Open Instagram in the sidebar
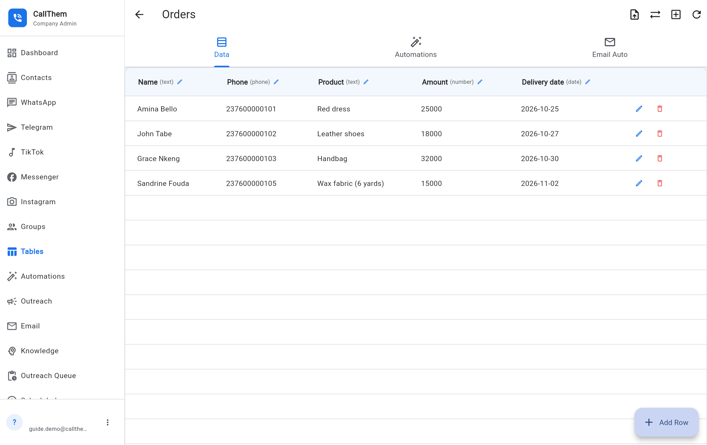707x445 pixels. click(62, 202)
